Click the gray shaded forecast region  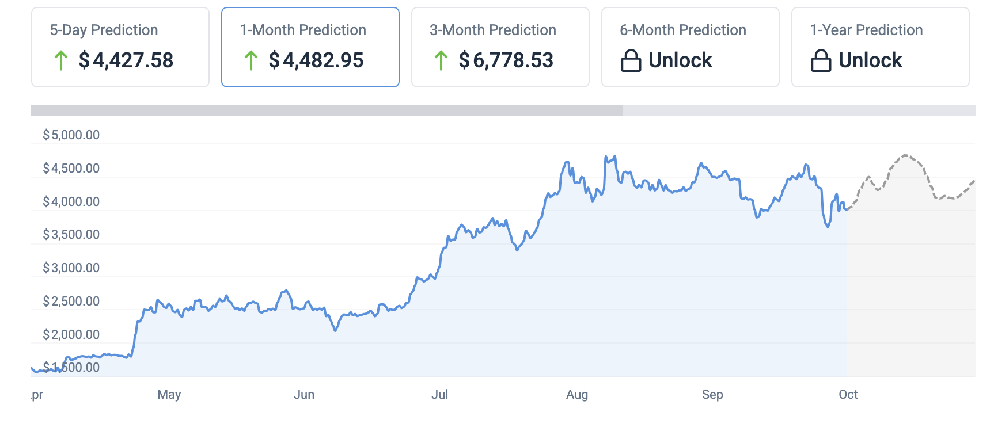tap(910, 288)
